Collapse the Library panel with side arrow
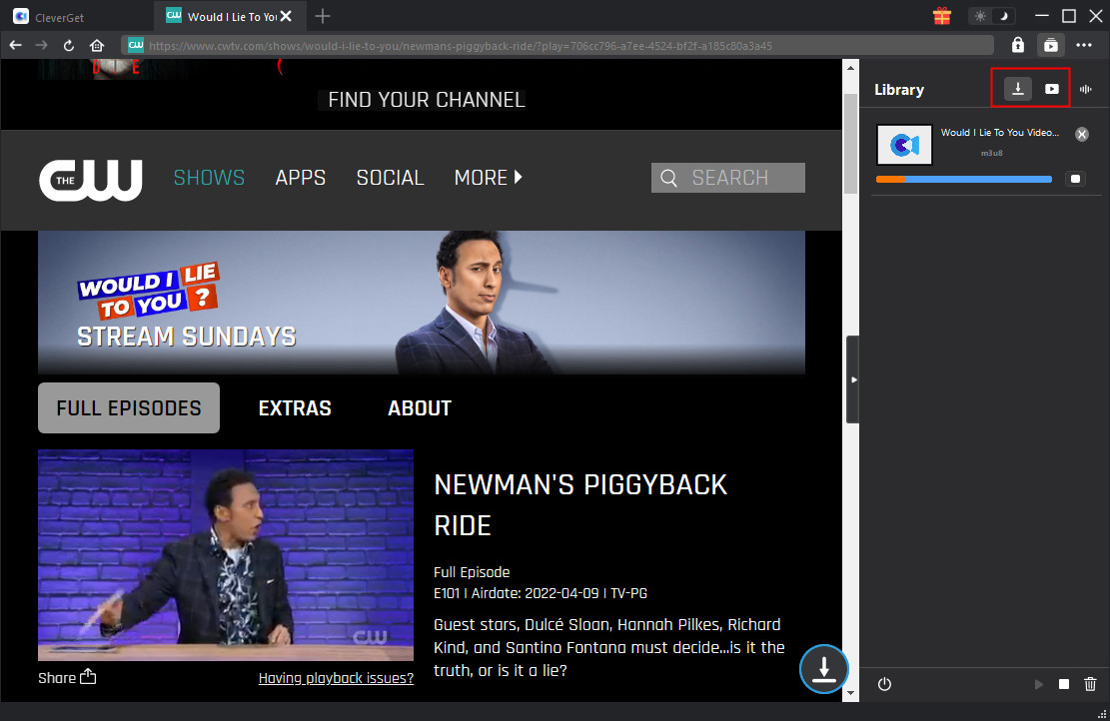 (852, 379)
